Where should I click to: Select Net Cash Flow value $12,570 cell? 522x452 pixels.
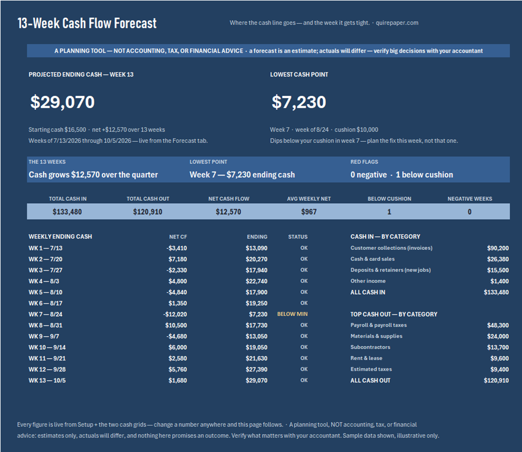(228, 212)
